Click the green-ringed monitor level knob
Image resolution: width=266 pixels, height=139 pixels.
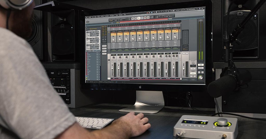(x=201, y=78)
